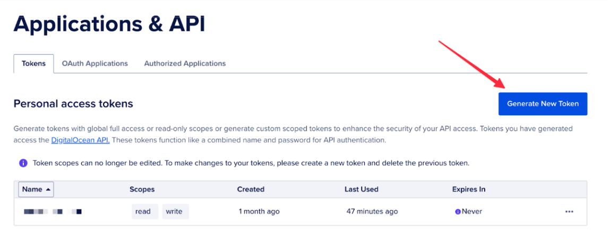The image size is (609, 230).
Task: Click the Expires In column header
Action: tap(468, 189)
